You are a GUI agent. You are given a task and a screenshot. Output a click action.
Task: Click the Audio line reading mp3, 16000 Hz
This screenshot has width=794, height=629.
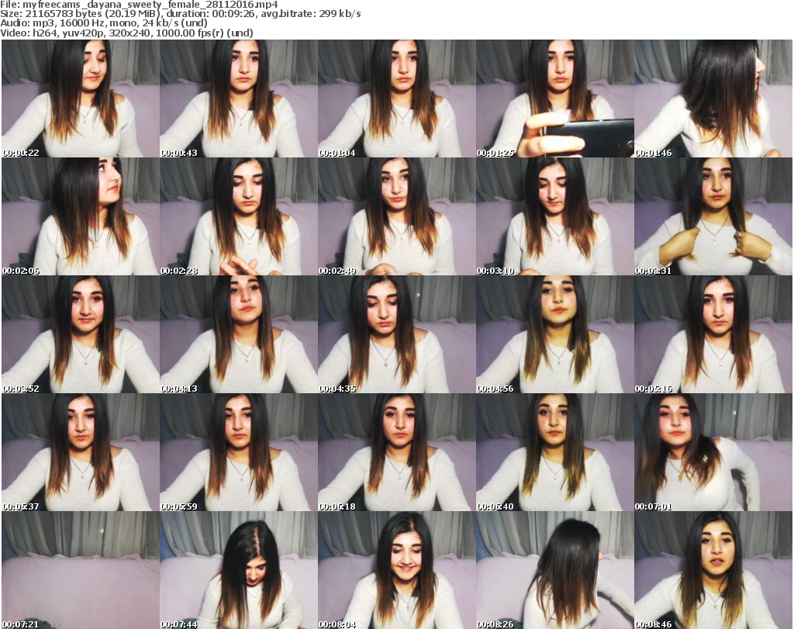point(104,23)
